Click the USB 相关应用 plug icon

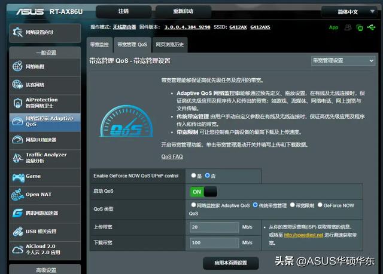18,232
